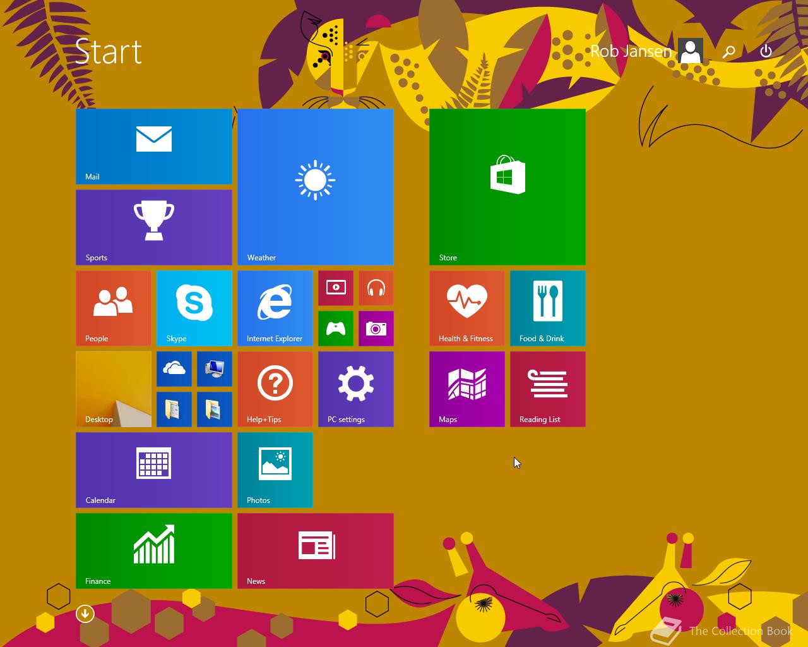Launch Skype tile
This screenshot has width=808, height=647.
click(x=194, y=308)
